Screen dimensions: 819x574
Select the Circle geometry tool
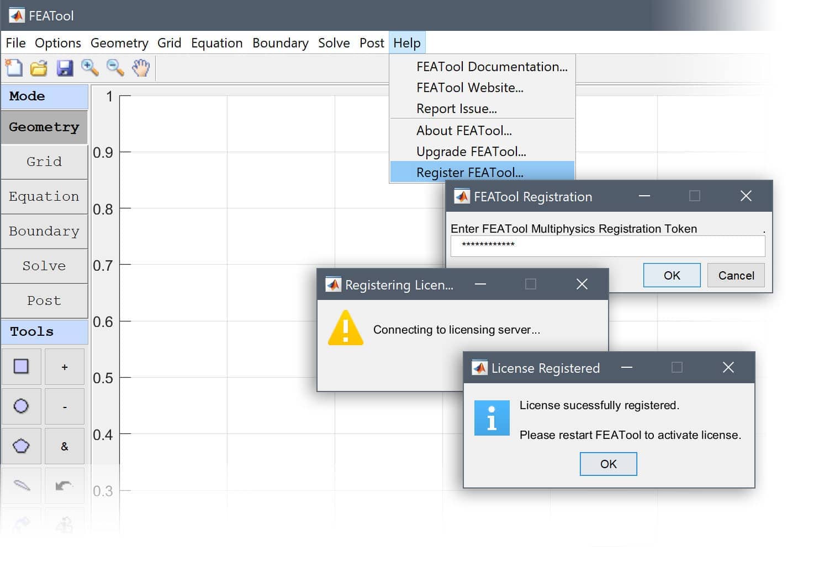(21, 406)
